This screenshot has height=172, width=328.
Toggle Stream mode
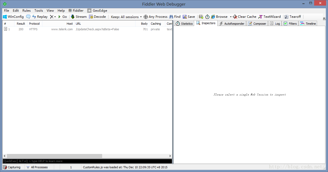(x=79, y=17)
